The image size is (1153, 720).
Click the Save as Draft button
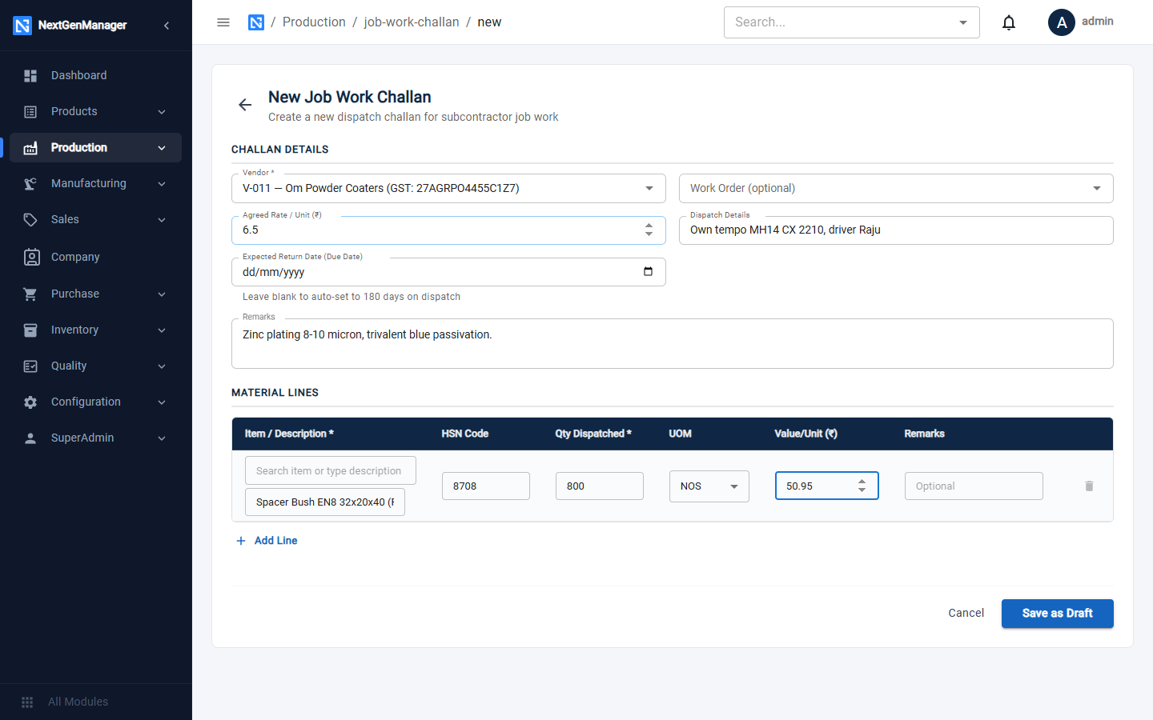coord(1057,614)
